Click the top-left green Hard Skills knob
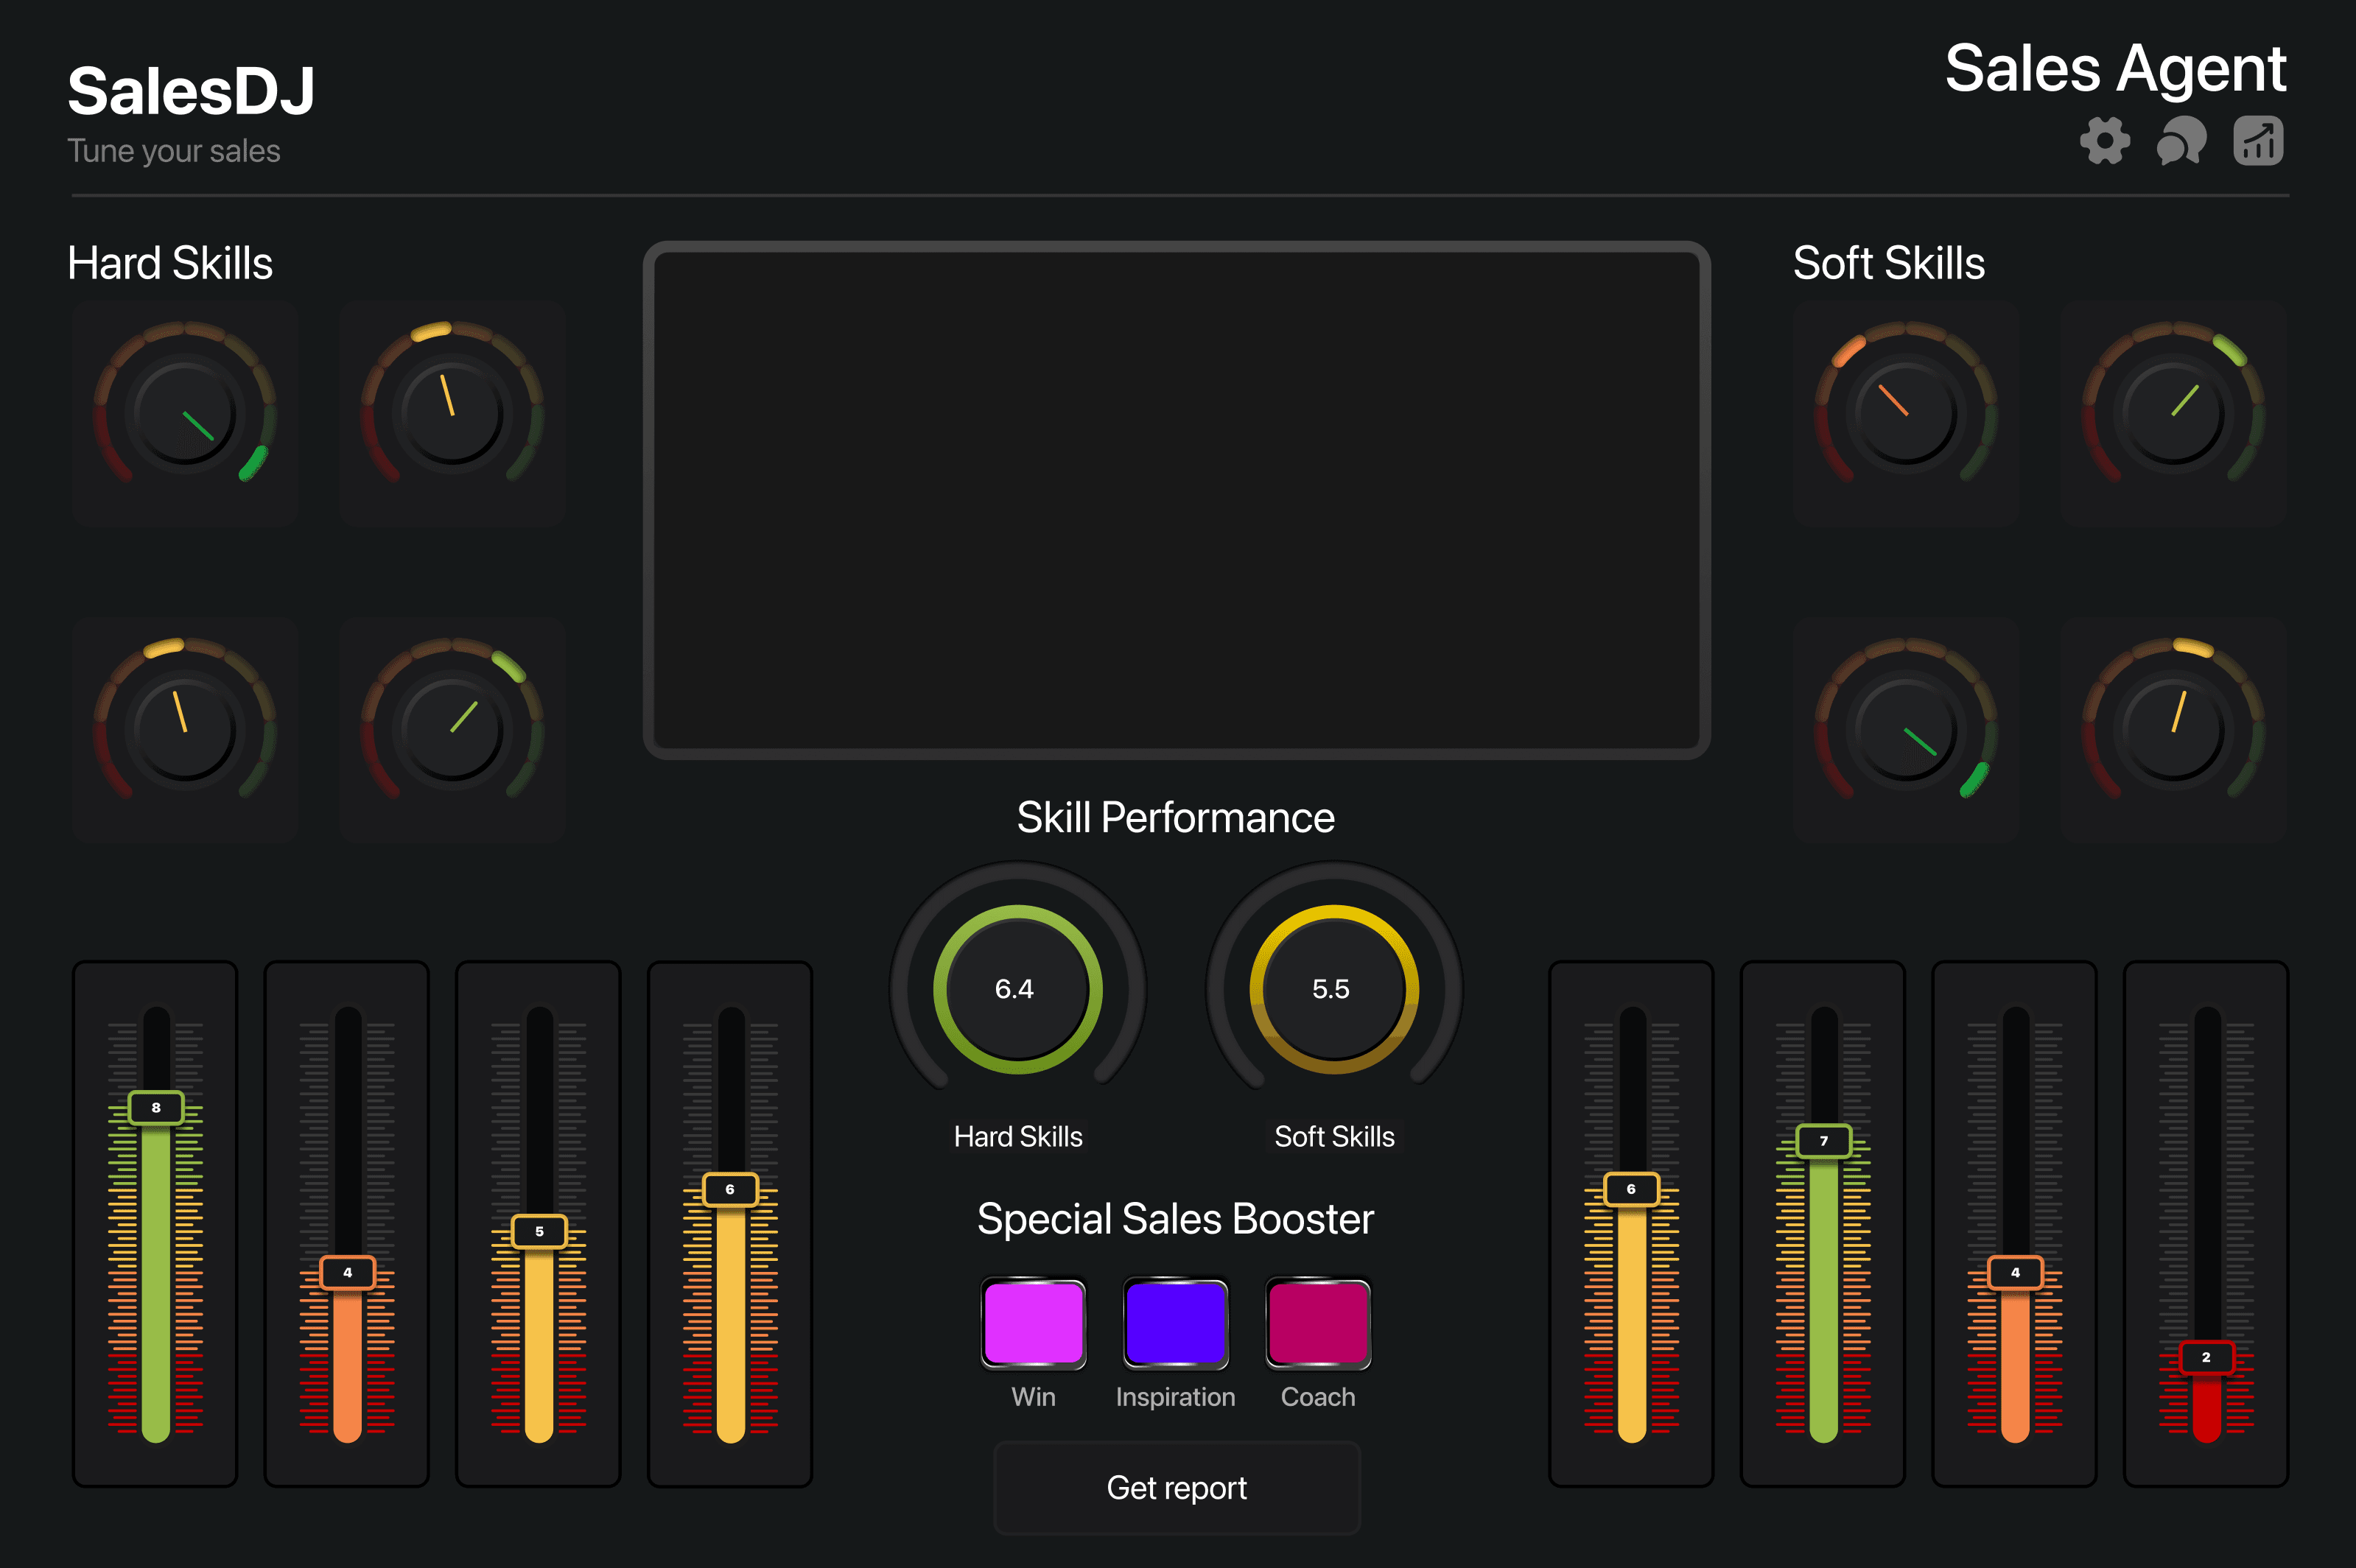This screenshot has width=2356, height=1568. click(x=185, y=413)
